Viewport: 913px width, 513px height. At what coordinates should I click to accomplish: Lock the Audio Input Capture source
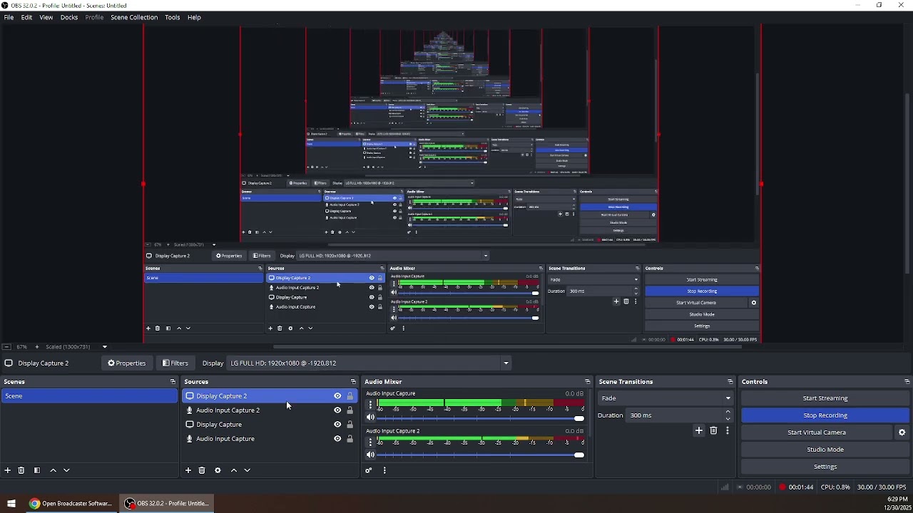point(350,439)
